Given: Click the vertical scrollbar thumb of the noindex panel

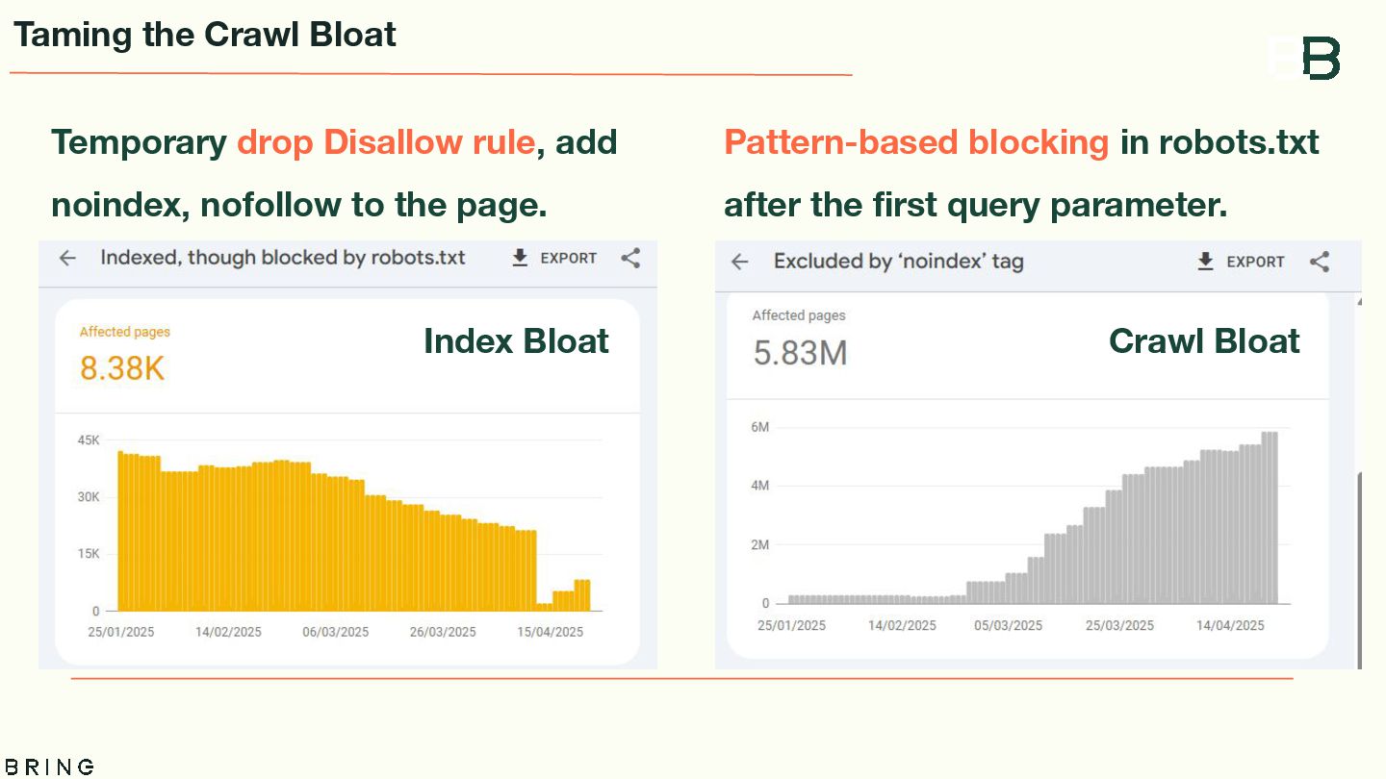Looking at the screenshot, I should click(x=1359, y=567).
